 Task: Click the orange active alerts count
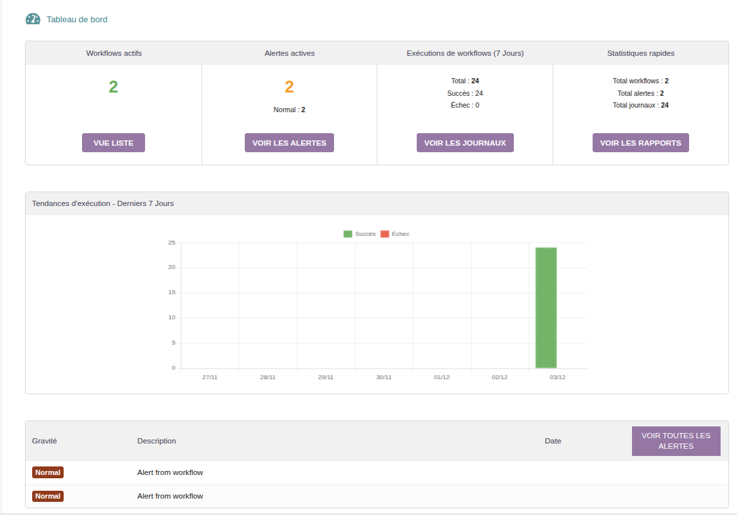click(x=289, y=87)
